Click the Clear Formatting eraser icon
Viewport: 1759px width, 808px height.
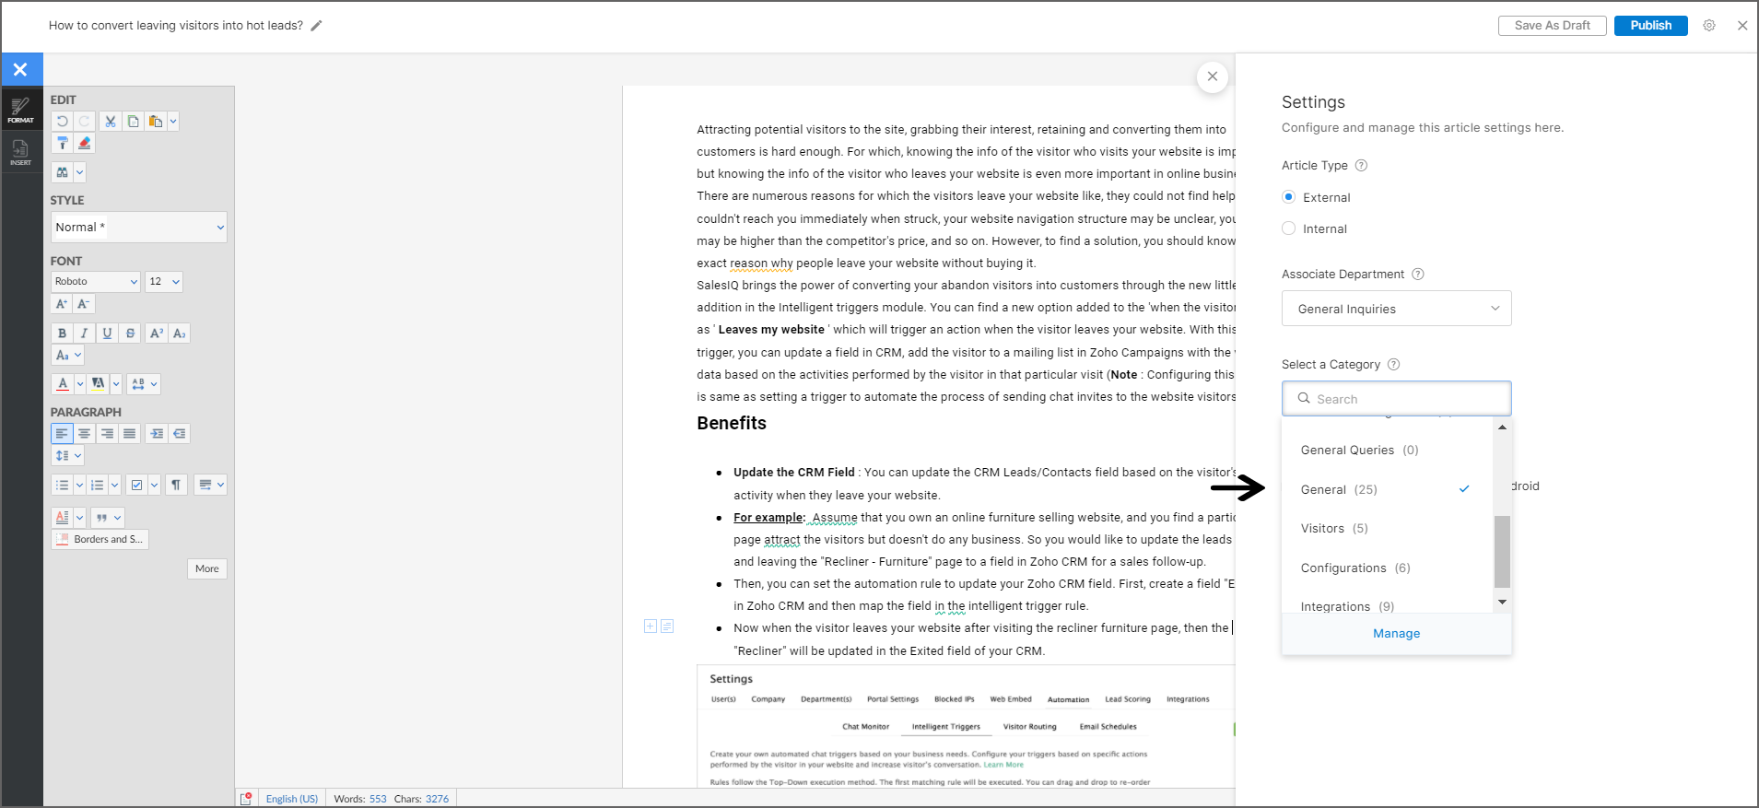point(85,144)
